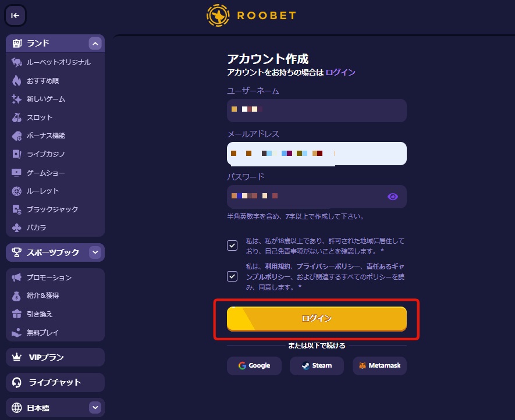515x420 pixels.
Task: Select the 新しいゲーム sparkle icon
Action: [17, 99]
